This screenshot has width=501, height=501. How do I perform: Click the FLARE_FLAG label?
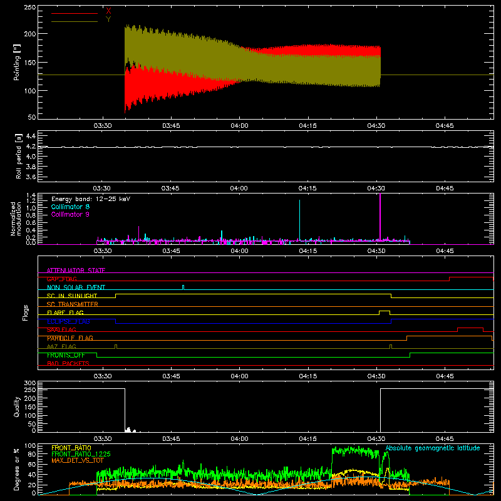(65, 312)
